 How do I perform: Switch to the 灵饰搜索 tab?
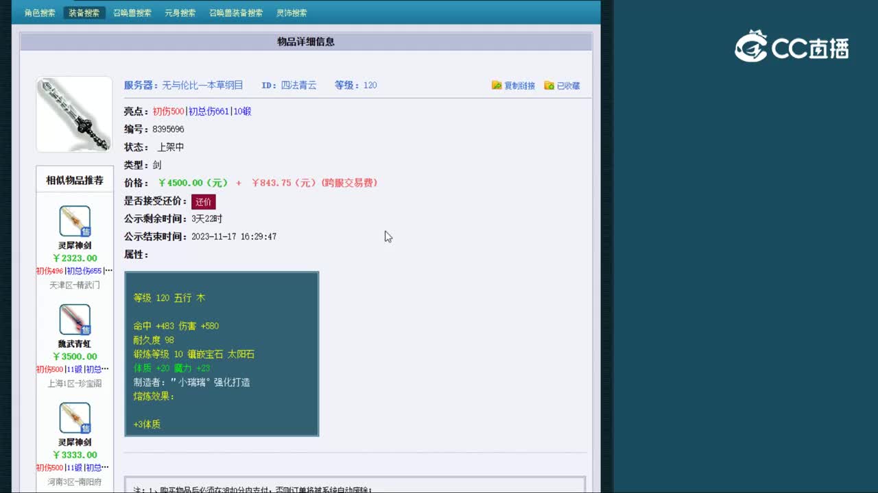290,12
